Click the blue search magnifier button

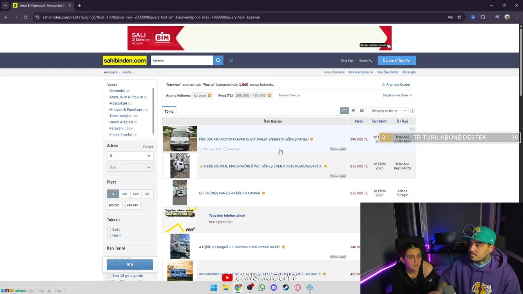pos(218,60)
